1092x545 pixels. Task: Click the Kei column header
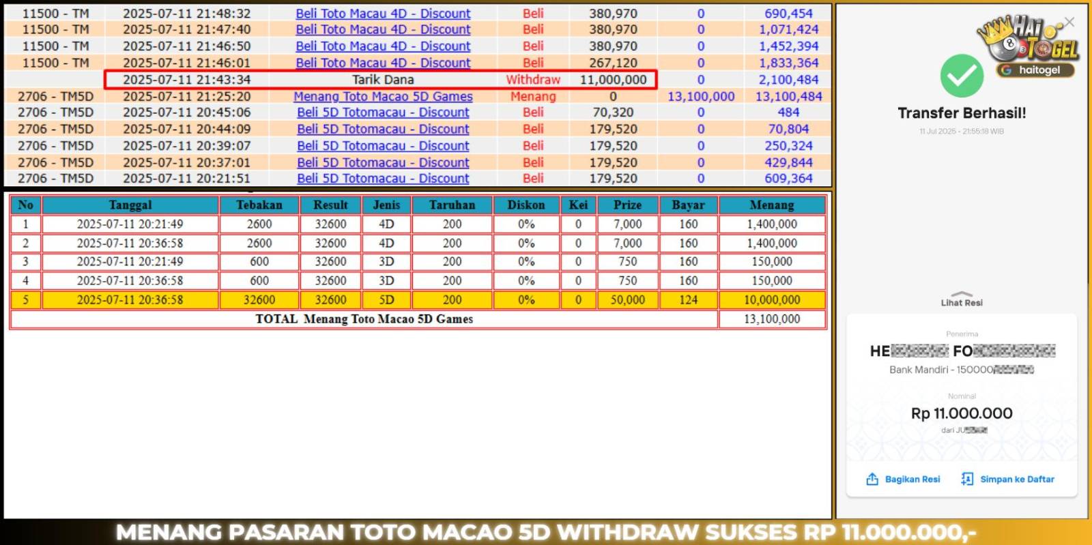pyautogui.click(x=578, y=205)
